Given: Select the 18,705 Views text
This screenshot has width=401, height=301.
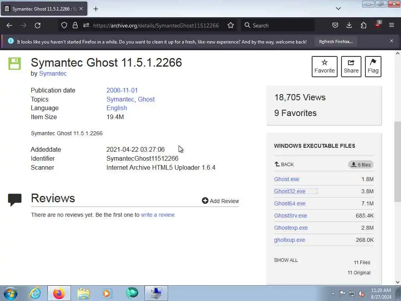Looking at the screenshot, I should 300,97.
